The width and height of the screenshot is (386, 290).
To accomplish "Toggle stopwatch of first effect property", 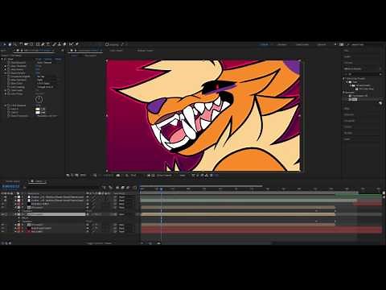I will tap(8, 62).
